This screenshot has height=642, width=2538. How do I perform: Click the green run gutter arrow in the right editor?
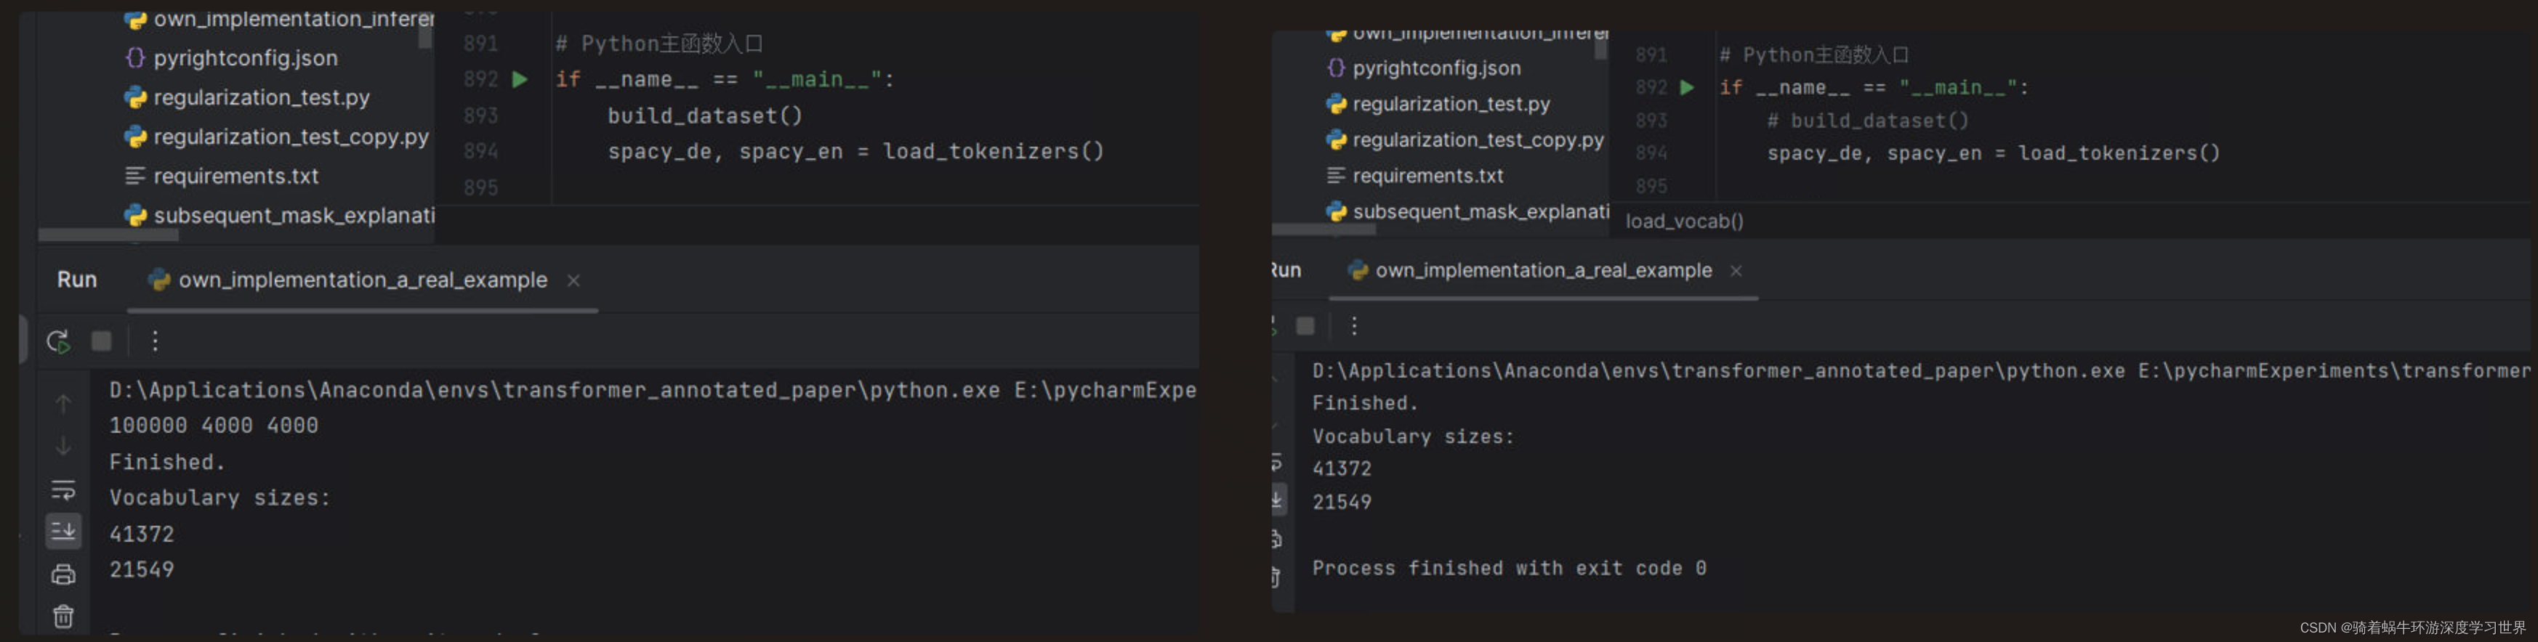(1687, 88)
